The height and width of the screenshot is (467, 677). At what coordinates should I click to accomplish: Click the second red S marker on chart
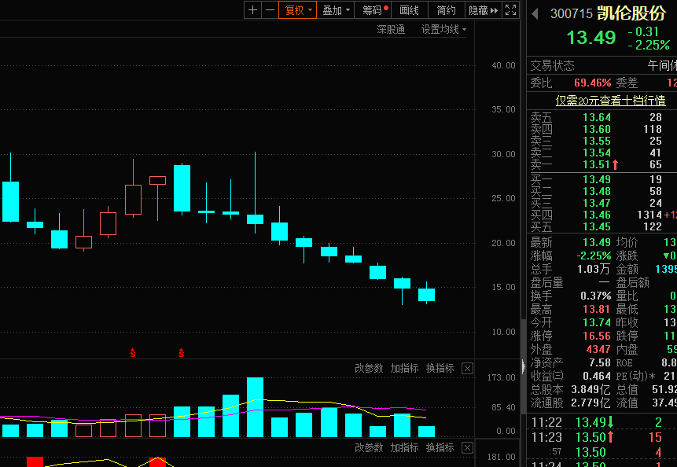[x=182, y=353]
